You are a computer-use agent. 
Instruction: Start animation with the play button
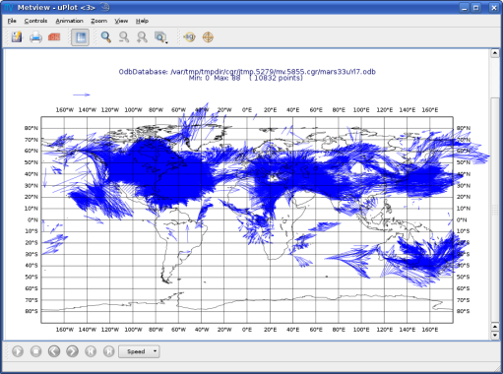tap(18, 351)
